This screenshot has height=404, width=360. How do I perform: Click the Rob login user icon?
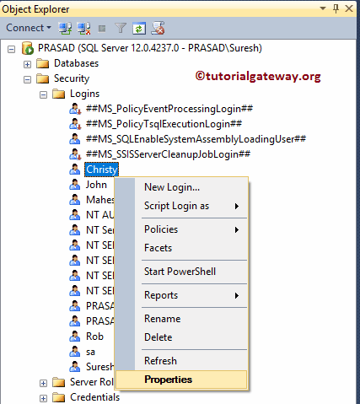pyautogui.click(x=75, y=337)
